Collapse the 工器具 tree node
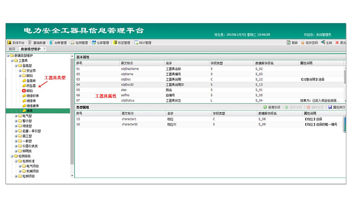The image size is (352, 207). click(x=12, y=60)
